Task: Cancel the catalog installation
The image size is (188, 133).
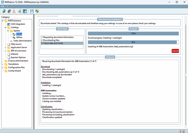Action: coord(175,51)
